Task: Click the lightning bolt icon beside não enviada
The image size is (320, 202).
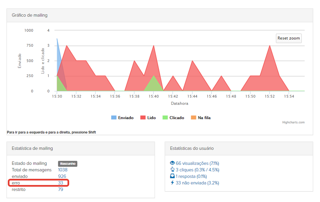Action: pos(173,183)
